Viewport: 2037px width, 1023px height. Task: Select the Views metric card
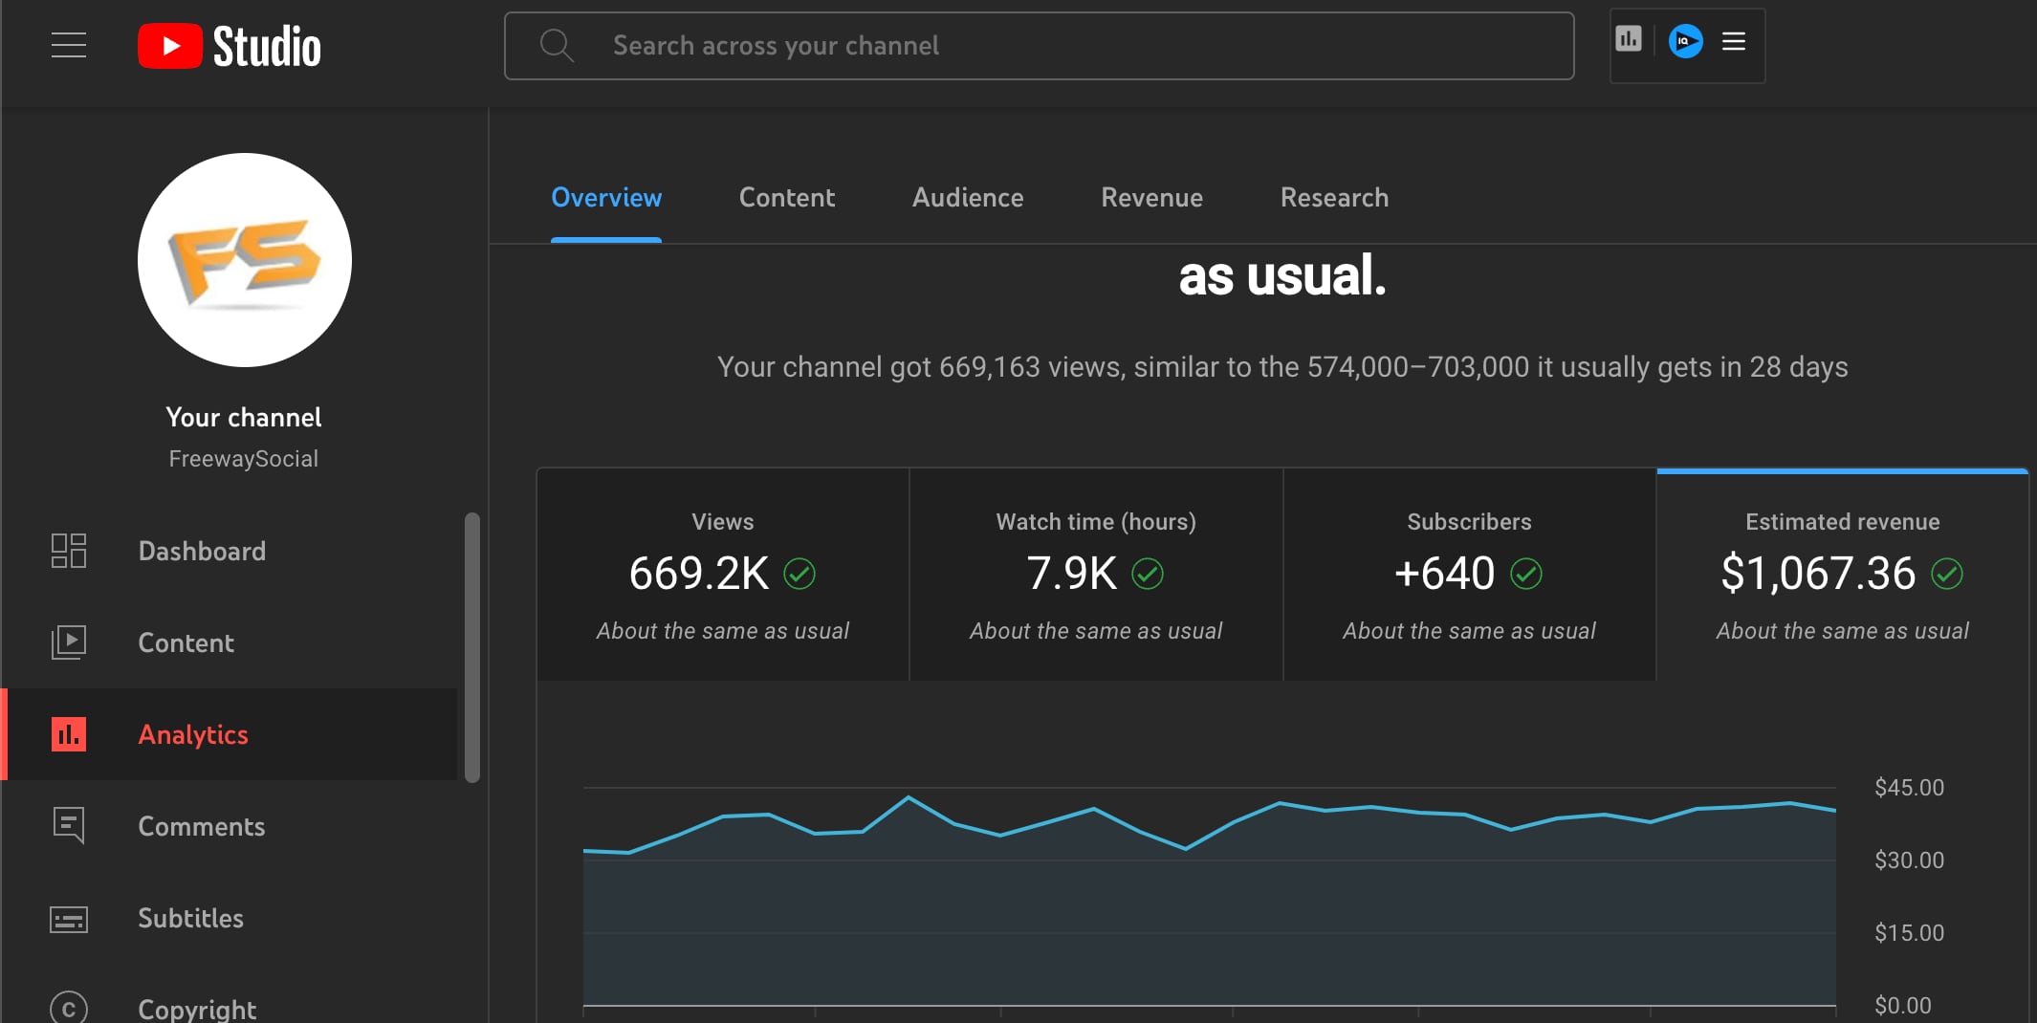click(723, 575)
